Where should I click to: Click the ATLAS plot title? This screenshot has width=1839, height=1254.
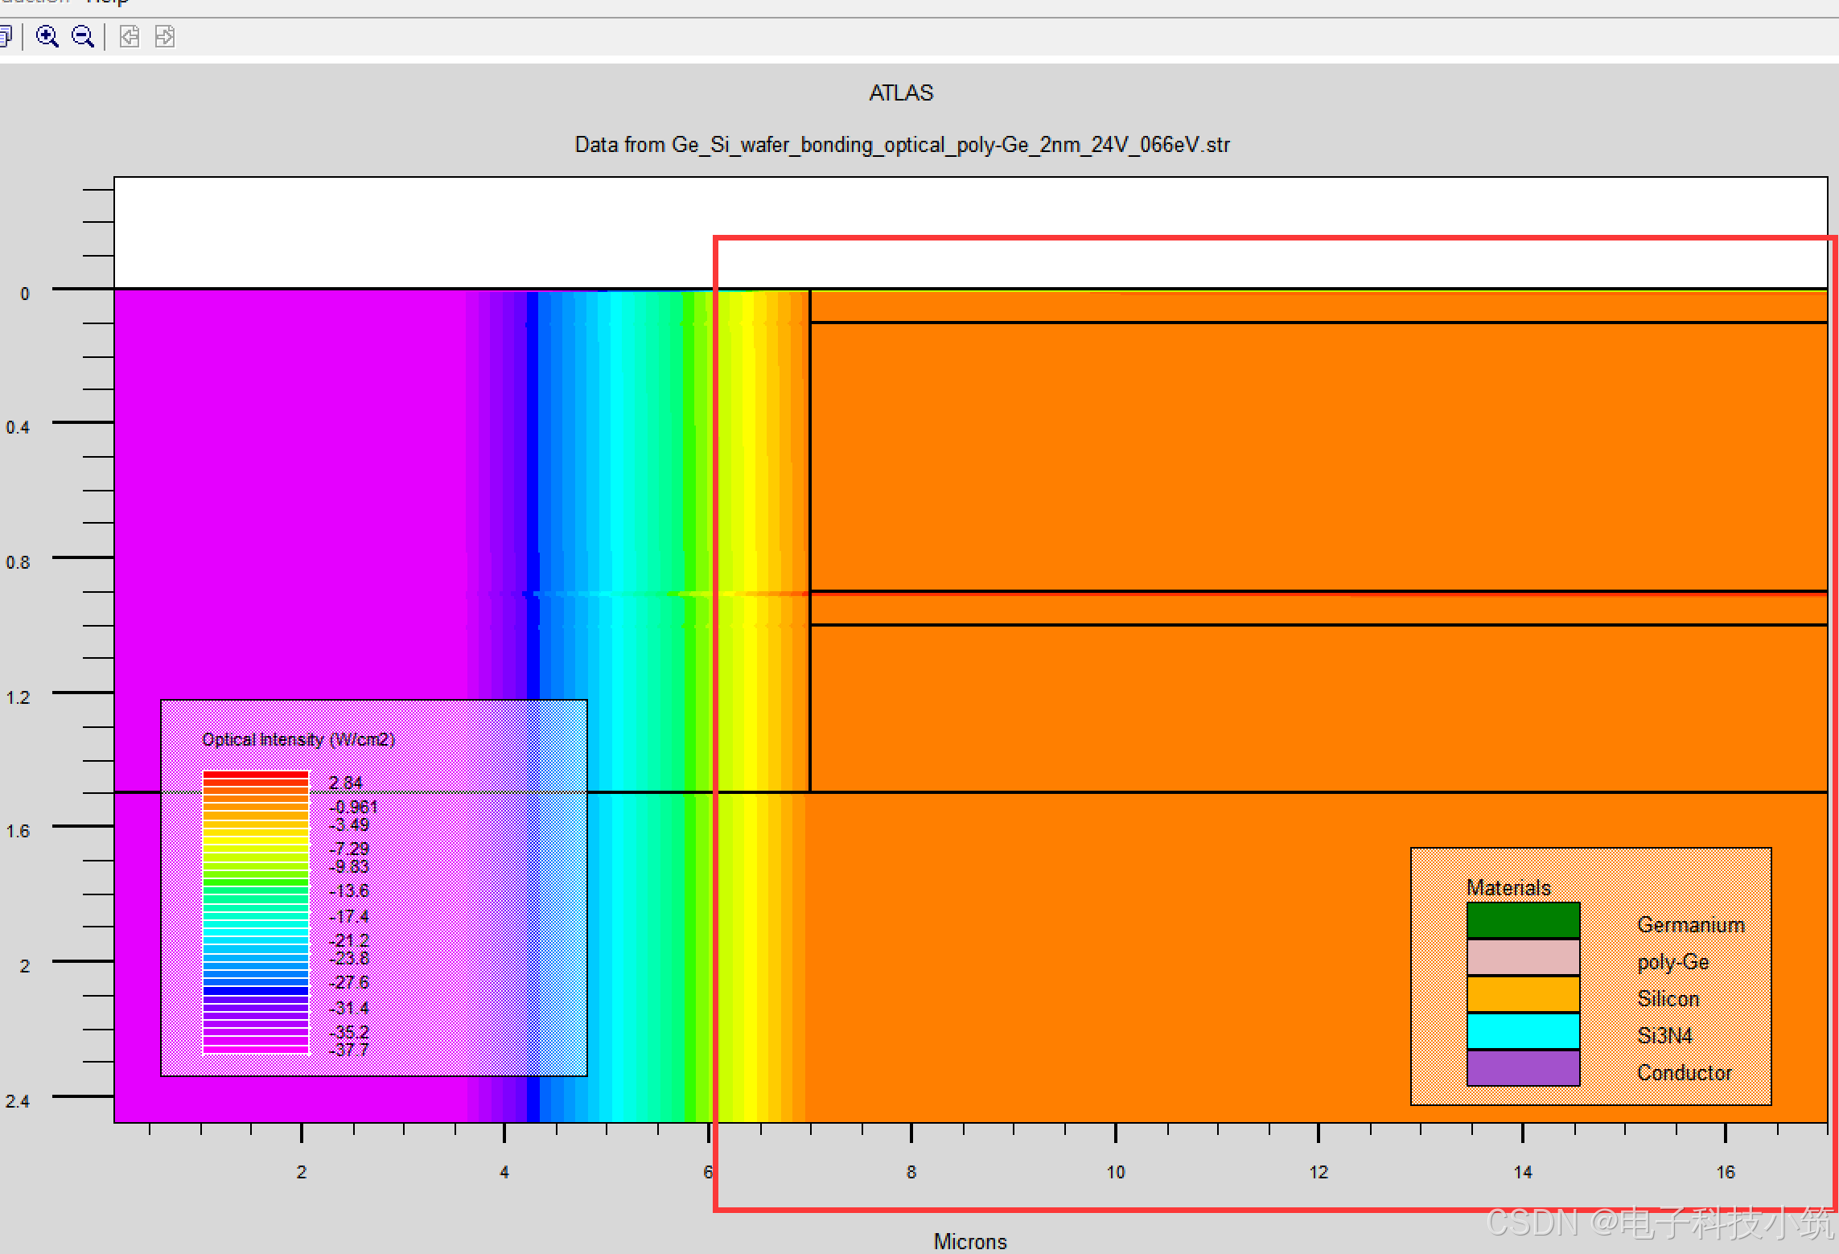coord(901,93)
